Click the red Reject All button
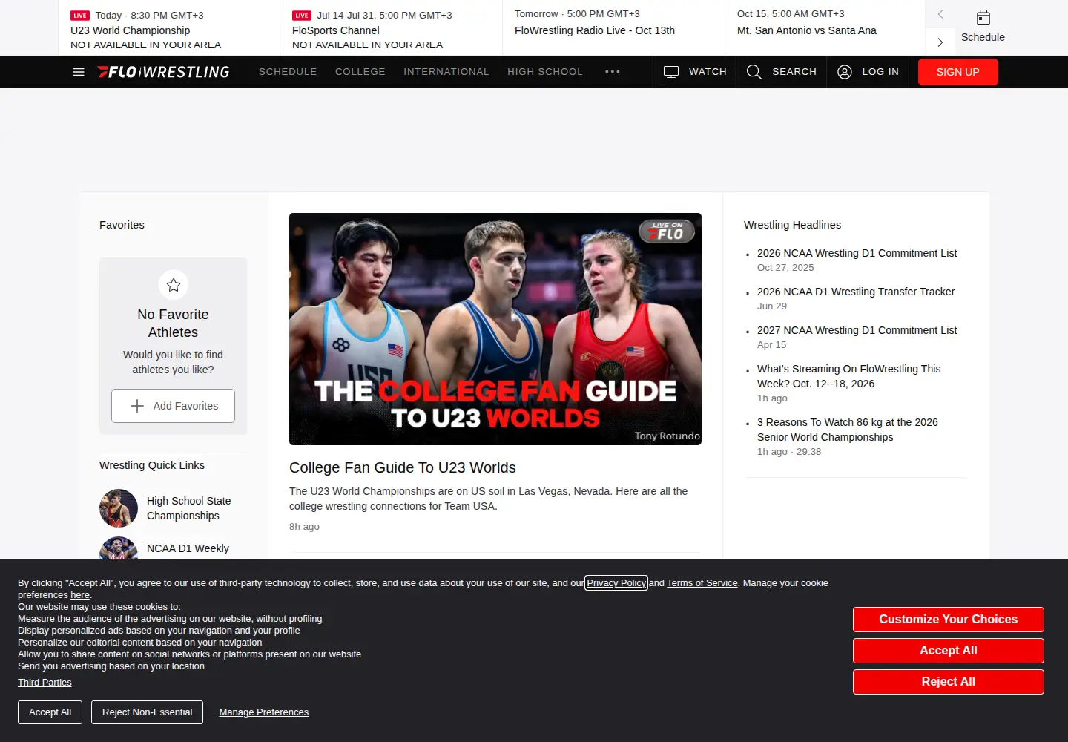This screenshot has height=742, width=1068. [949, 682]
